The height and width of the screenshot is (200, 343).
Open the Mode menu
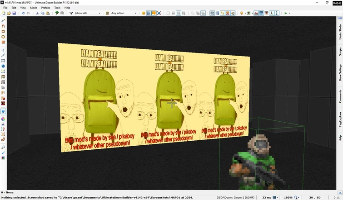click(x=34, y=8)
